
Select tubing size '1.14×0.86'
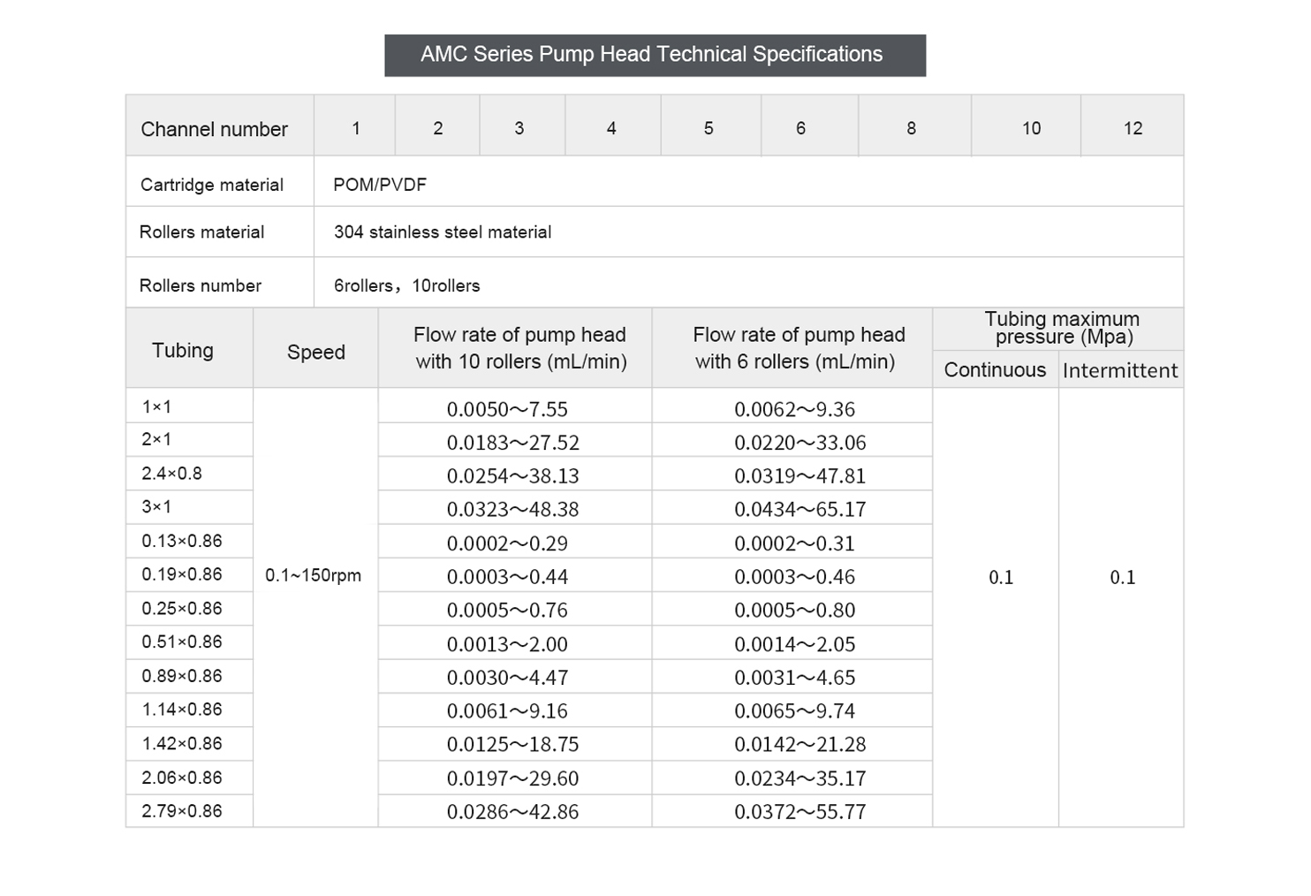pyautogui.click(x=182, y=709)
